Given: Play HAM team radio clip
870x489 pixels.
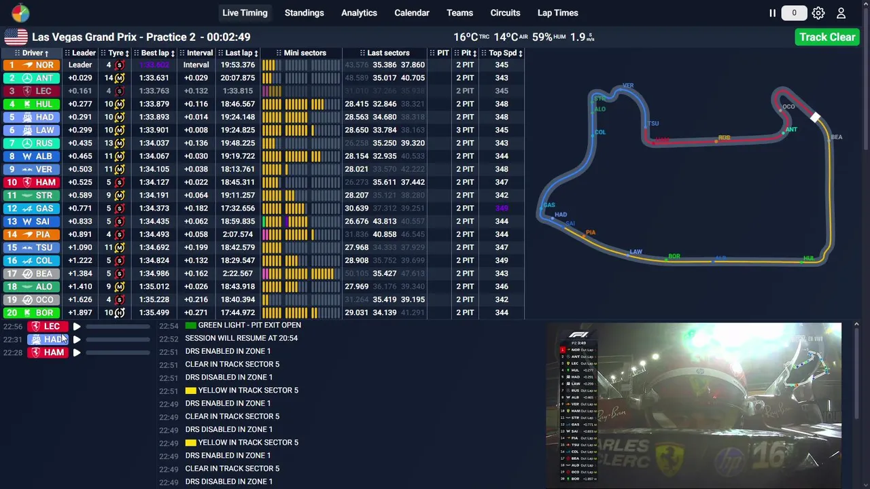Looking at the screenshot, I should click(77, 352).
